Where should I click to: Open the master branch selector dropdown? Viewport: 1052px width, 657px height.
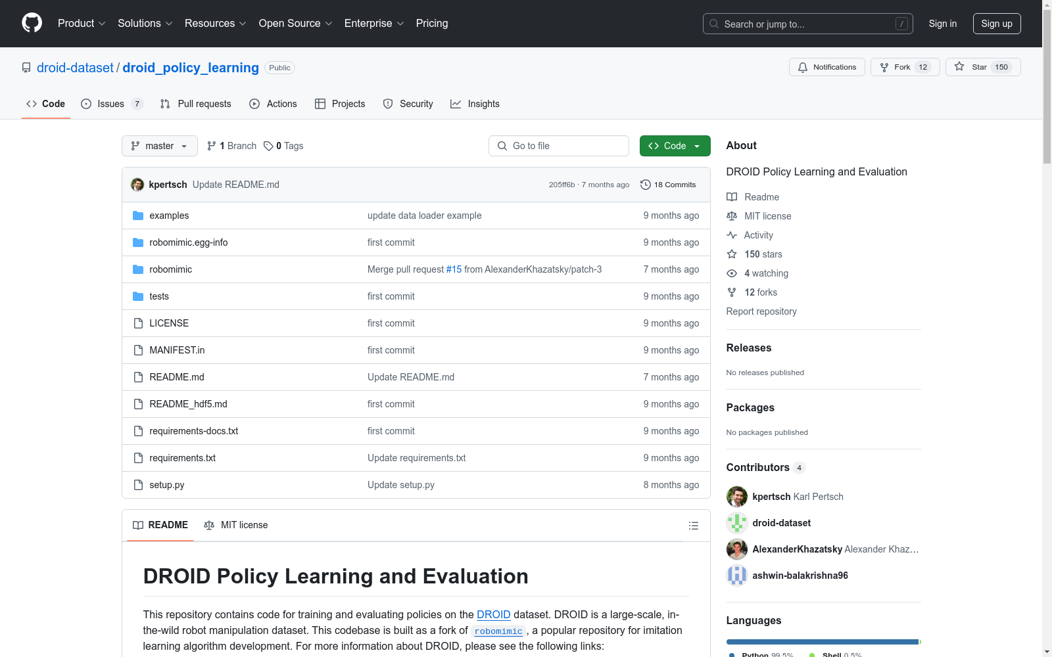coord(160,146)
